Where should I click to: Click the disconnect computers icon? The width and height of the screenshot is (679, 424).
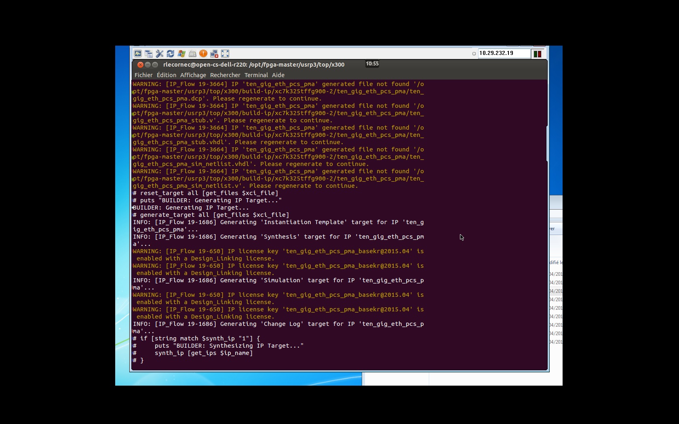[x=214, y=54]
